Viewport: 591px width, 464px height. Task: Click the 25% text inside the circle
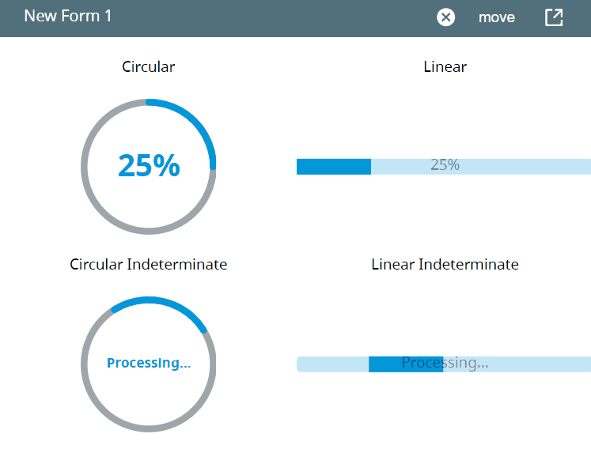coord(149,166)
